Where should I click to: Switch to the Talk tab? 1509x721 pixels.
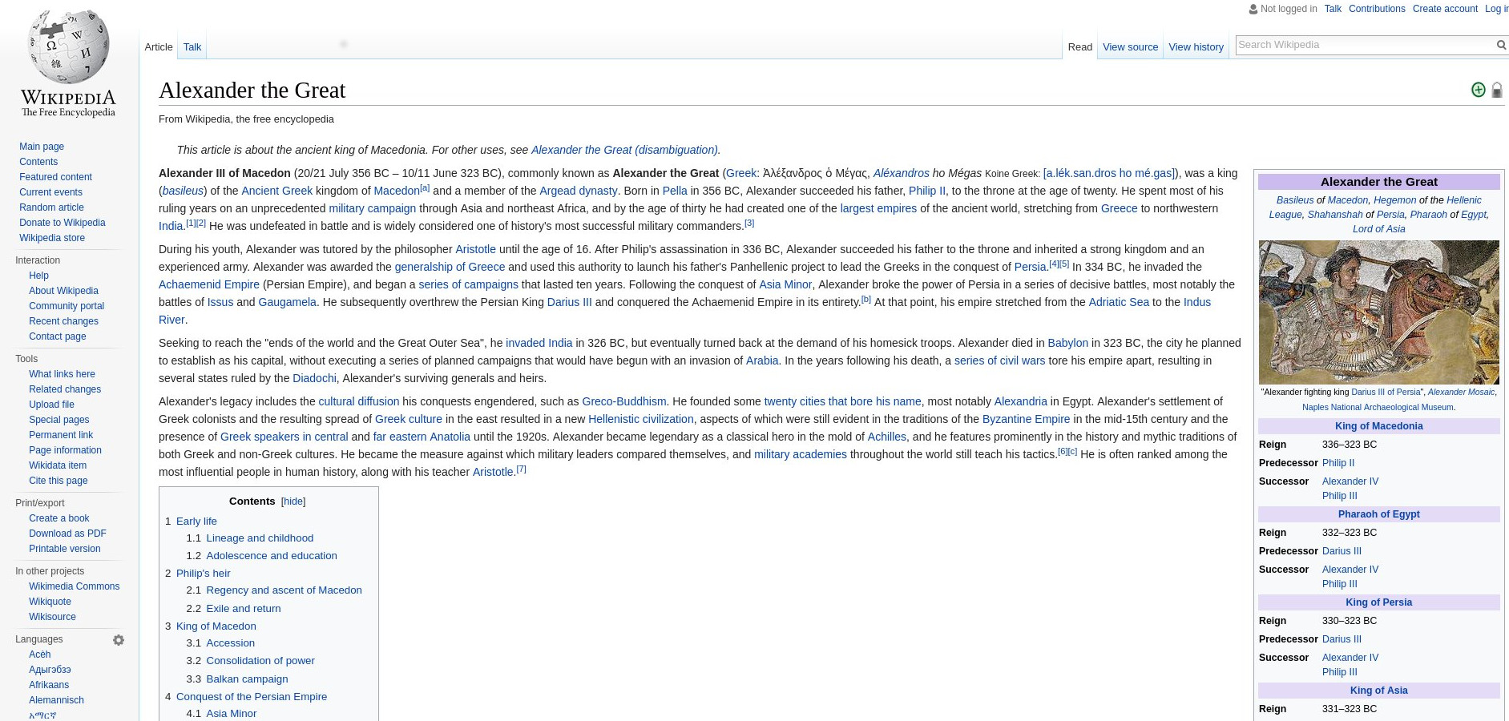pyautogui.click(x=192, y=46)
